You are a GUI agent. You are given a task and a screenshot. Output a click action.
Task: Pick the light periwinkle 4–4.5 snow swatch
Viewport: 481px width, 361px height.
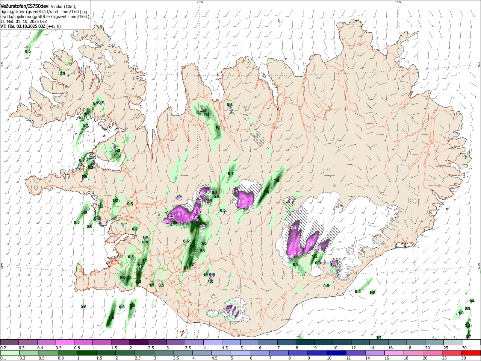pyautogui.click(x=212, y=342)
